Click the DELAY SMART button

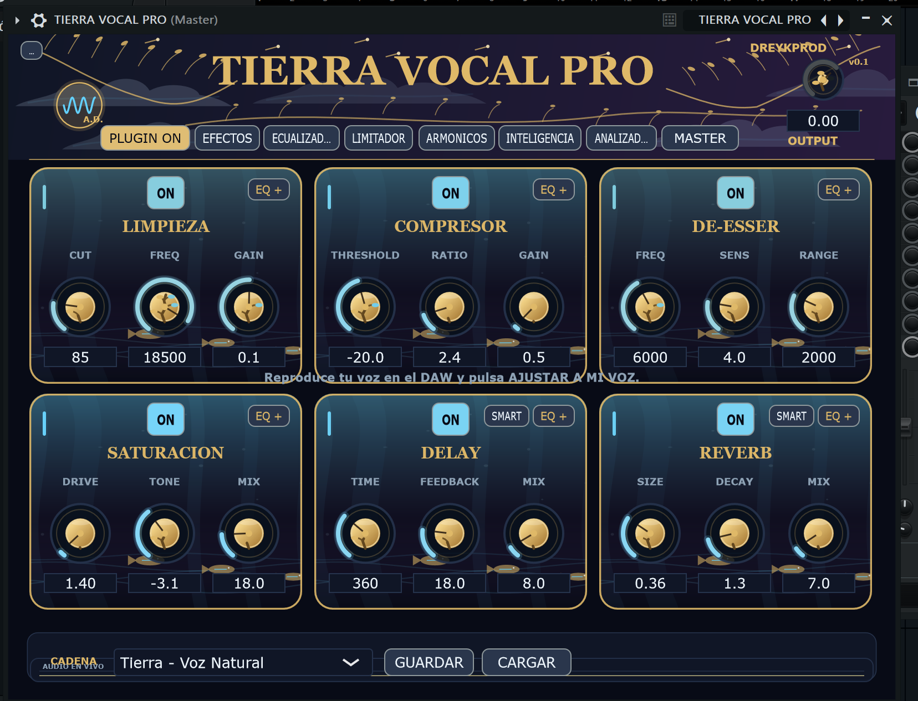(507, 416)
